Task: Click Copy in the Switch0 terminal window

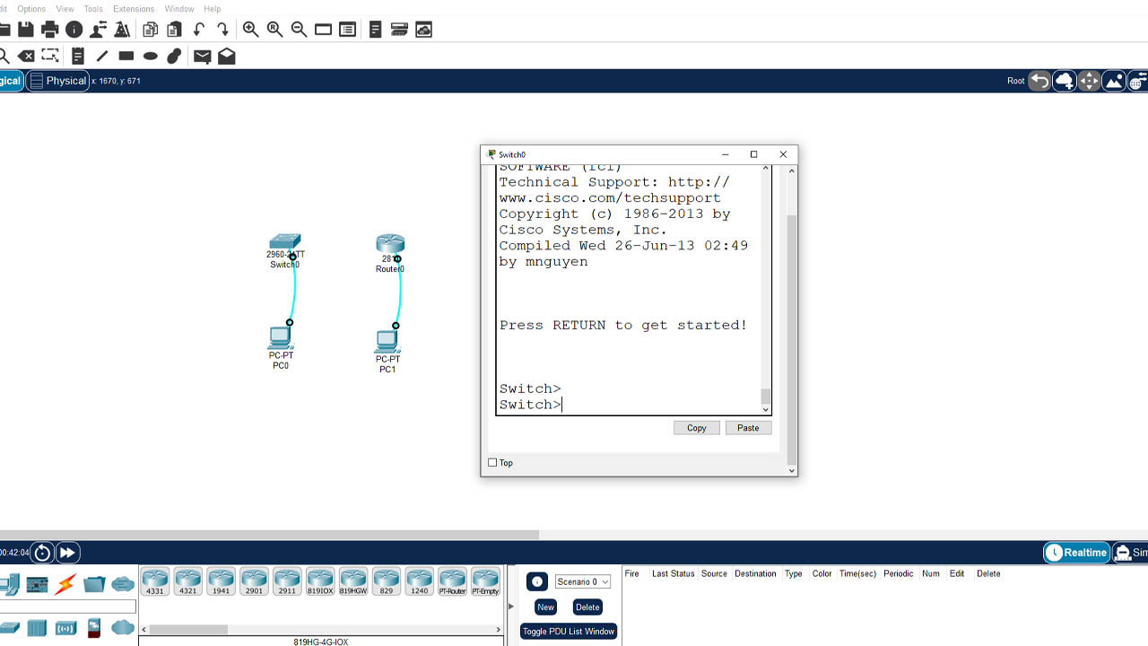Action: (x=697, y=428)
